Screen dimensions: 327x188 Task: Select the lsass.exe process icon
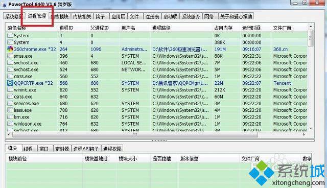pyautogui.click(x=10, y=110)
